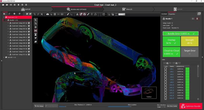Go to the Finalize stage
The height and width of the screenshot is (110, 204).
pos(127,9)
